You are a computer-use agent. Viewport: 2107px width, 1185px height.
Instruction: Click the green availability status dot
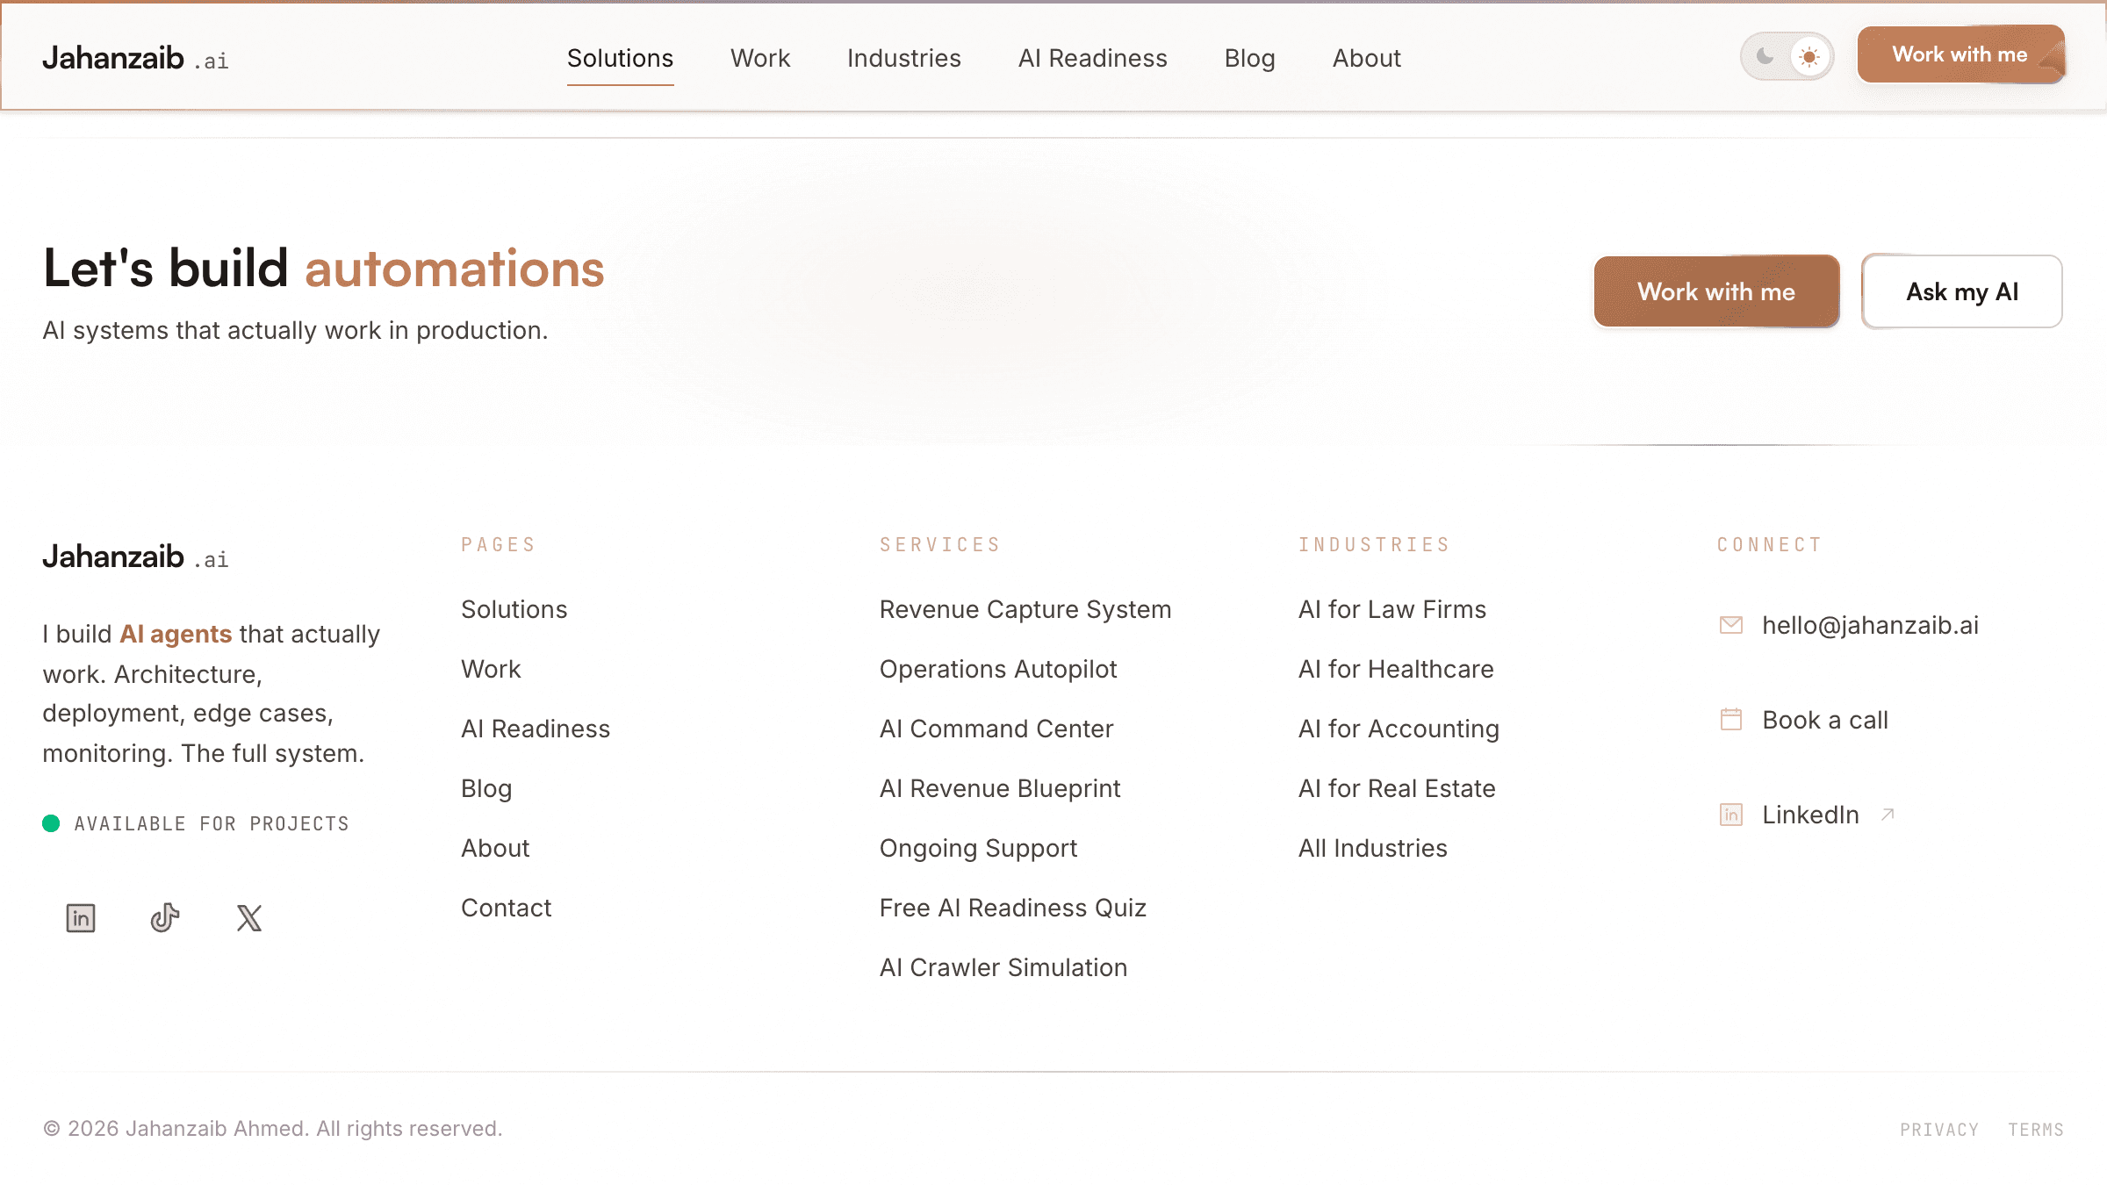(x=52, y=822)
